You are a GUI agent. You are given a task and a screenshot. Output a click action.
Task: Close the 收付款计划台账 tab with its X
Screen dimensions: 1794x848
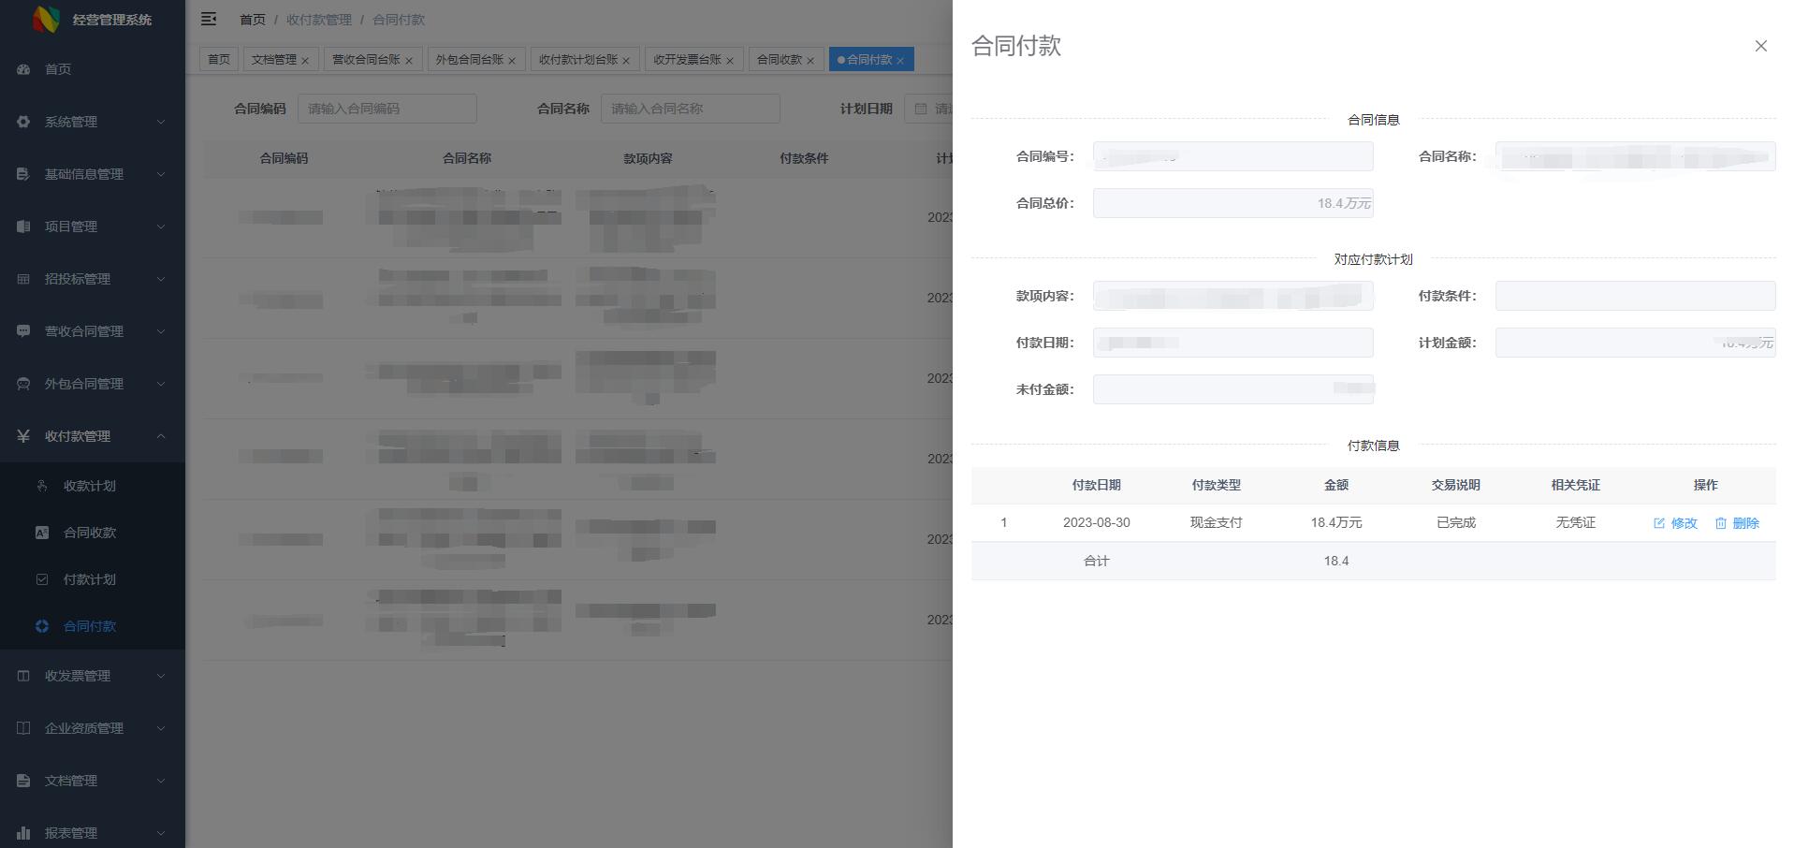point(626,61)
